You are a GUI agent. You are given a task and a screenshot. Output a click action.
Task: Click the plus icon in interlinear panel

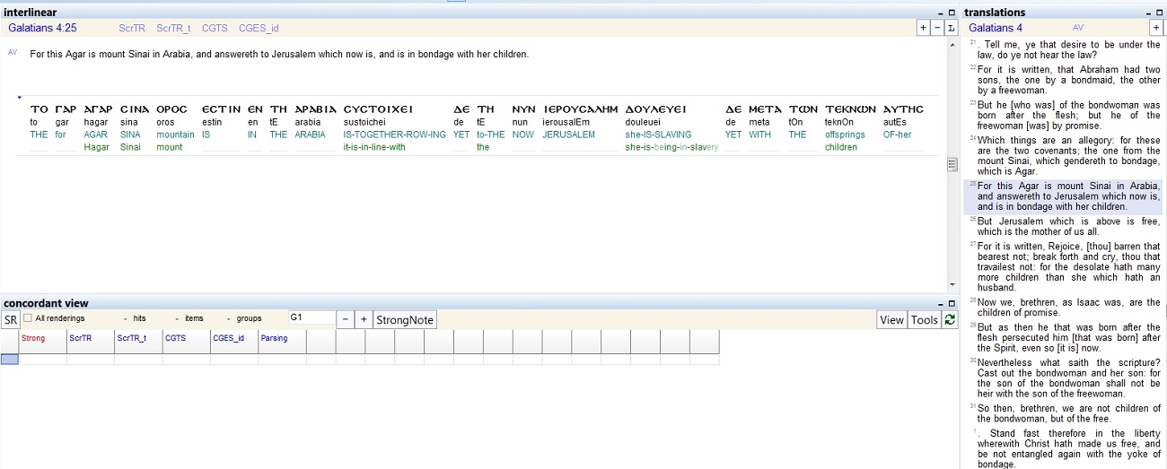923,28
